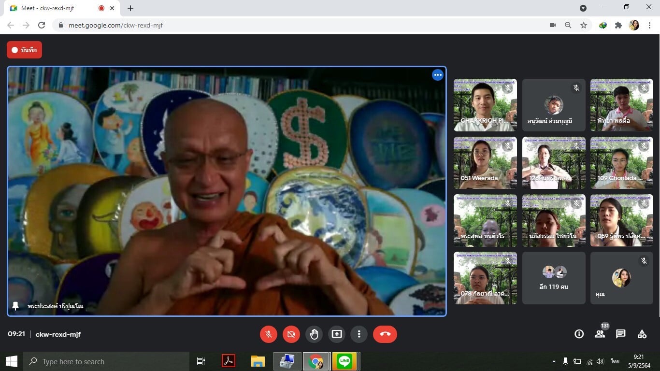The image size is (660, 371).
Task: Open meeting details info icon
Action: 579,334
